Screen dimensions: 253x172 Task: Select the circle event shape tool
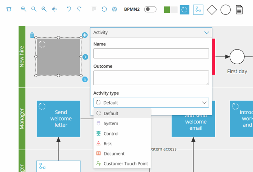225,10
